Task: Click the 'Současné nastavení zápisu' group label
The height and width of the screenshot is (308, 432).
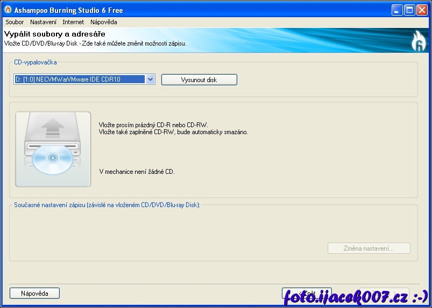Action: 107,204
